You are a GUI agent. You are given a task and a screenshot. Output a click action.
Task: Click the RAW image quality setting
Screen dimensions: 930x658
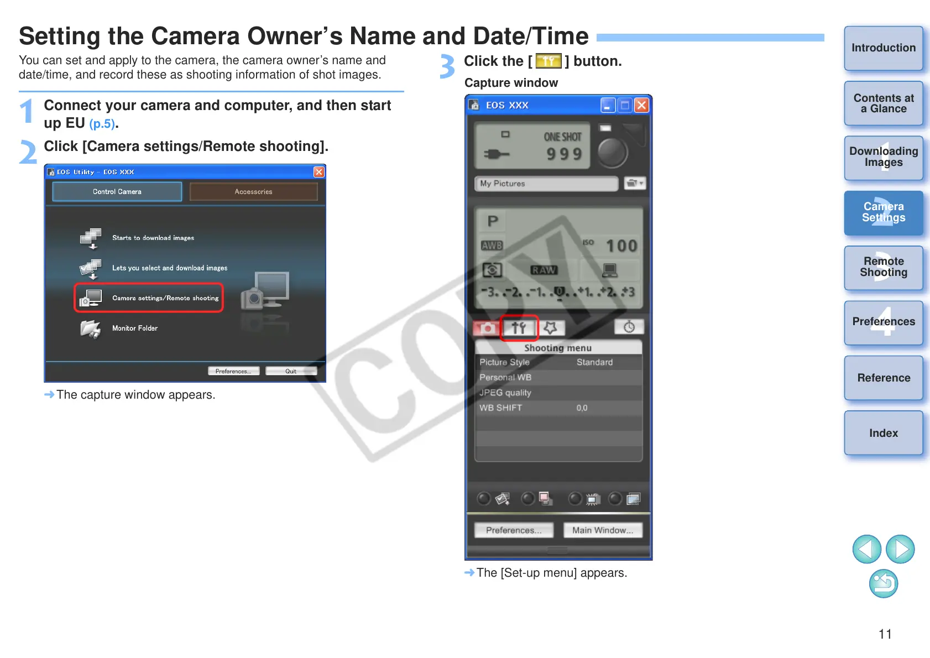click(544, 270)
